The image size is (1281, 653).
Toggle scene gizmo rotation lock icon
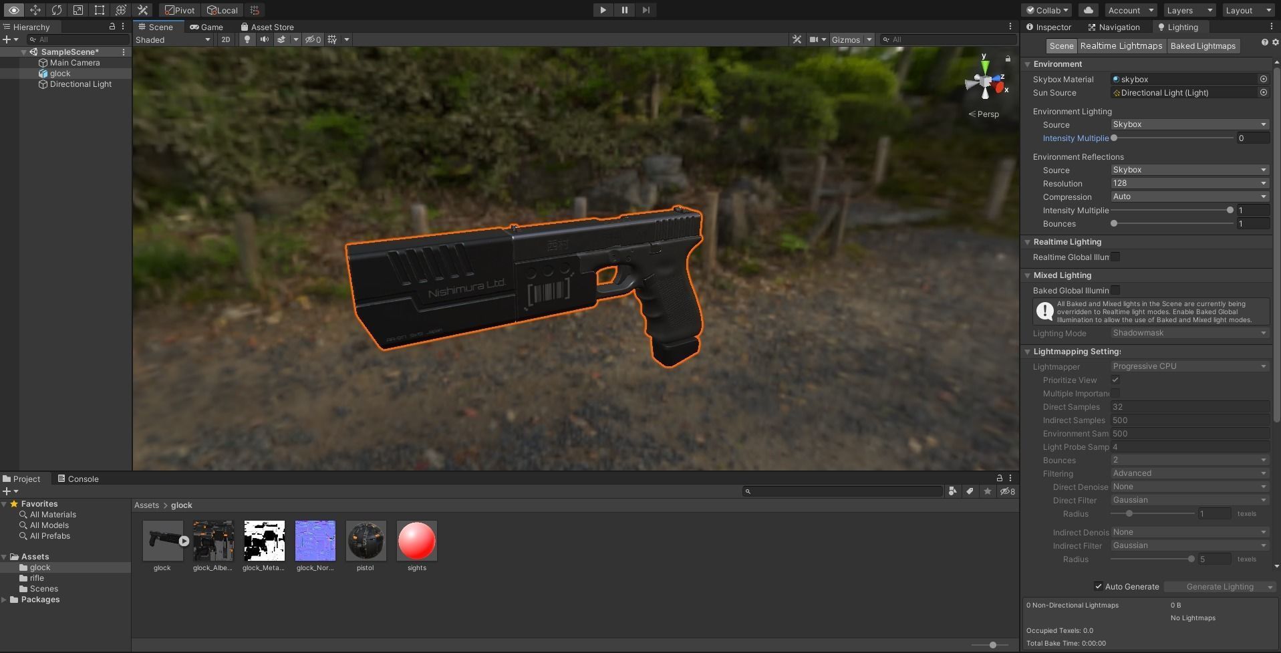[1008, 59]
